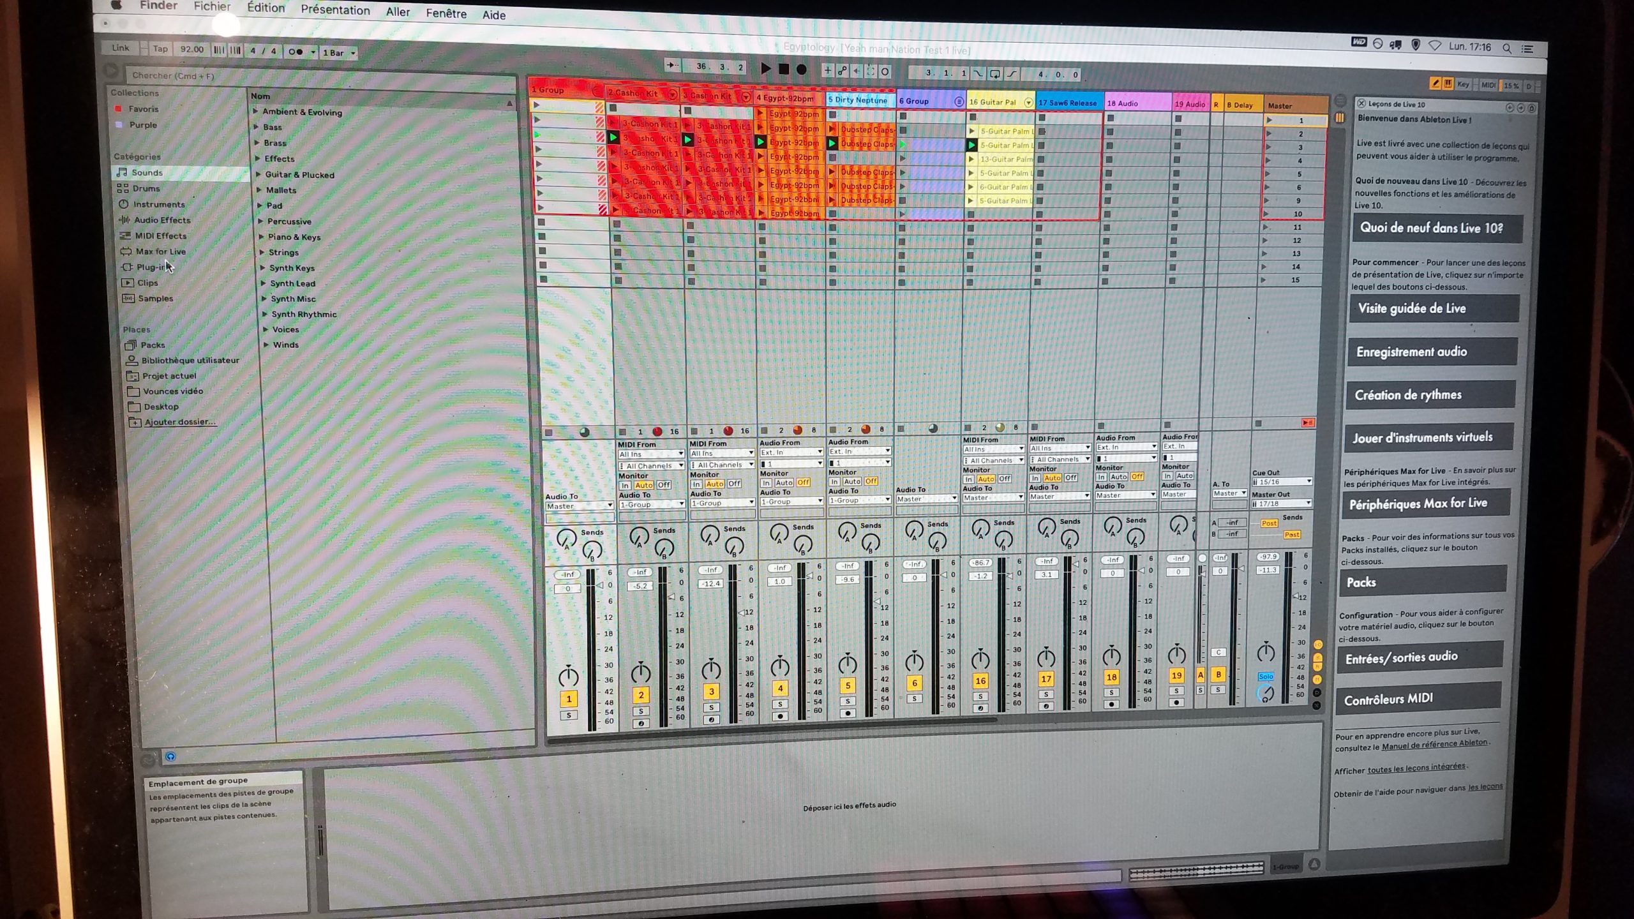Open the Fenêtre menu
This screenshot has height=919, width=1634.
click(446, 13)
